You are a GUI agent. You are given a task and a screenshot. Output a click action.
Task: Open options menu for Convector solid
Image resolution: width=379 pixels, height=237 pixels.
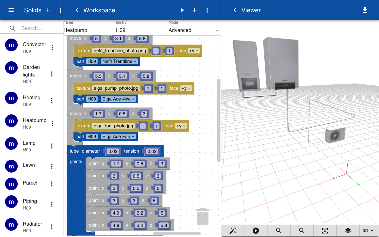[53, 47]
